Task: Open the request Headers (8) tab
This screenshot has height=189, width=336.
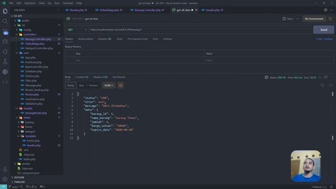Action: click(104, 39)
